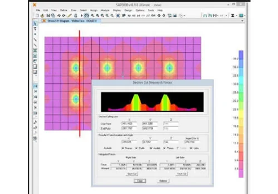278x194 pixels.
Task: Open the dropdown beside Set Display Options icon
Action: [185, 16]
